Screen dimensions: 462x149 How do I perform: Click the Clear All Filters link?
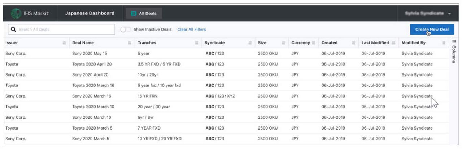pyautogui.click(x=192, y=30)
